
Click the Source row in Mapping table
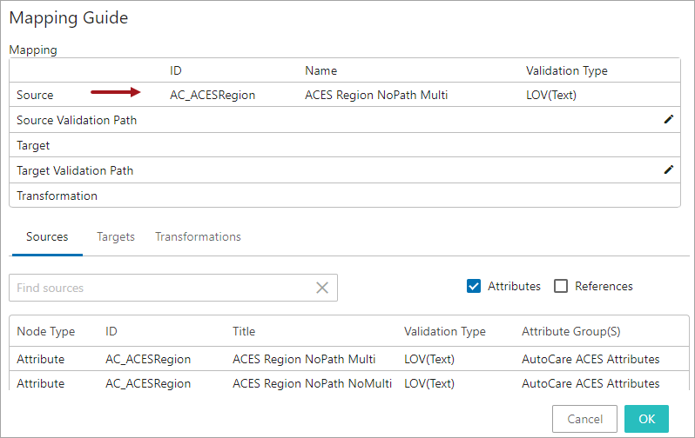[35, 95]
